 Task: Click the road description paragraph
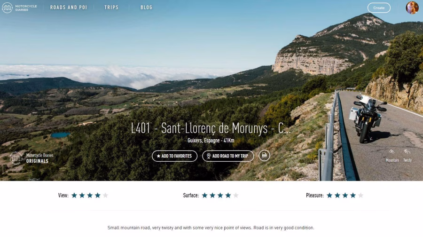click(211, 228)
